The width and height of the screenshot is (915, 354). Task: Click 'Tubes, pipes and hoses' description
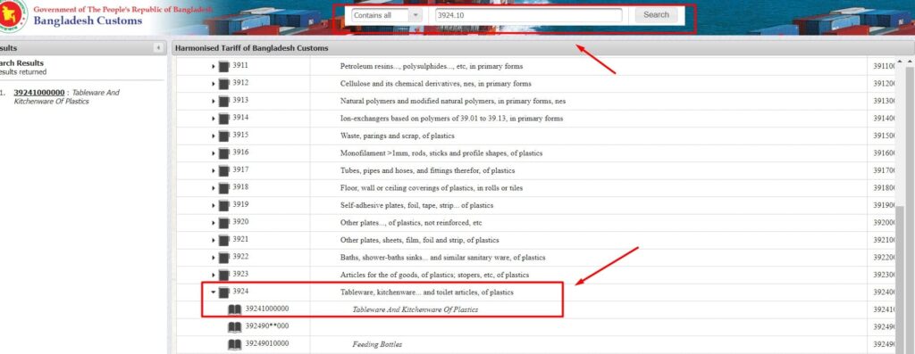click(x=427, y=170)
